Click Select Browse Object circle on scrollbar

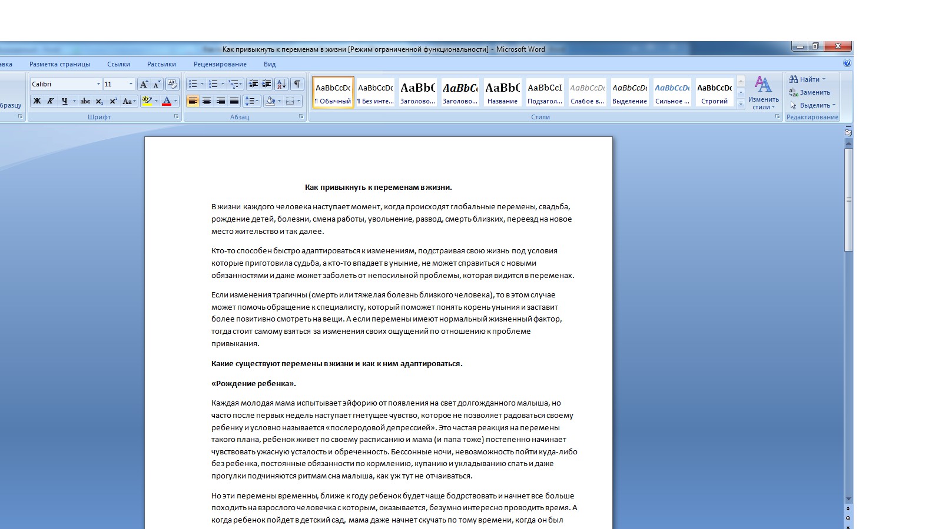point(848,518)
